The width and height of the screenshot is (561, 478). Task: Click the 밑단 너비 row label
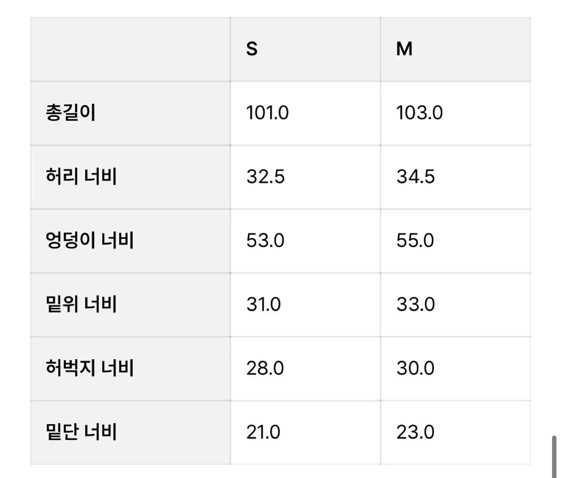click(81, 432)
